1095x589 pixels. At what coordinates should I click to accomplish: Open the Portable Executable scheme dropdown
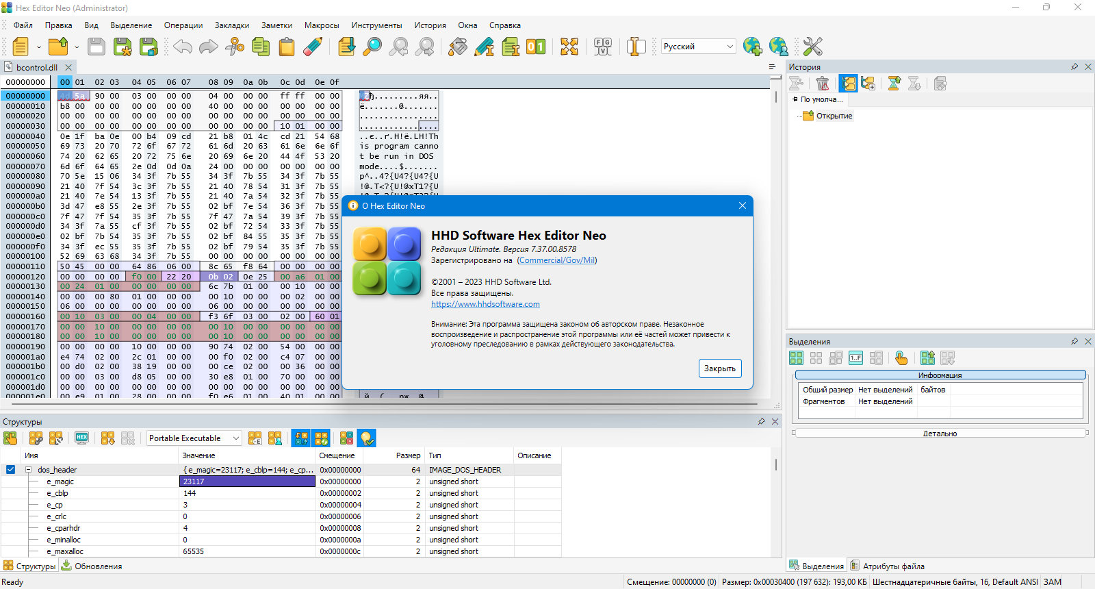(x=194, y=438)
